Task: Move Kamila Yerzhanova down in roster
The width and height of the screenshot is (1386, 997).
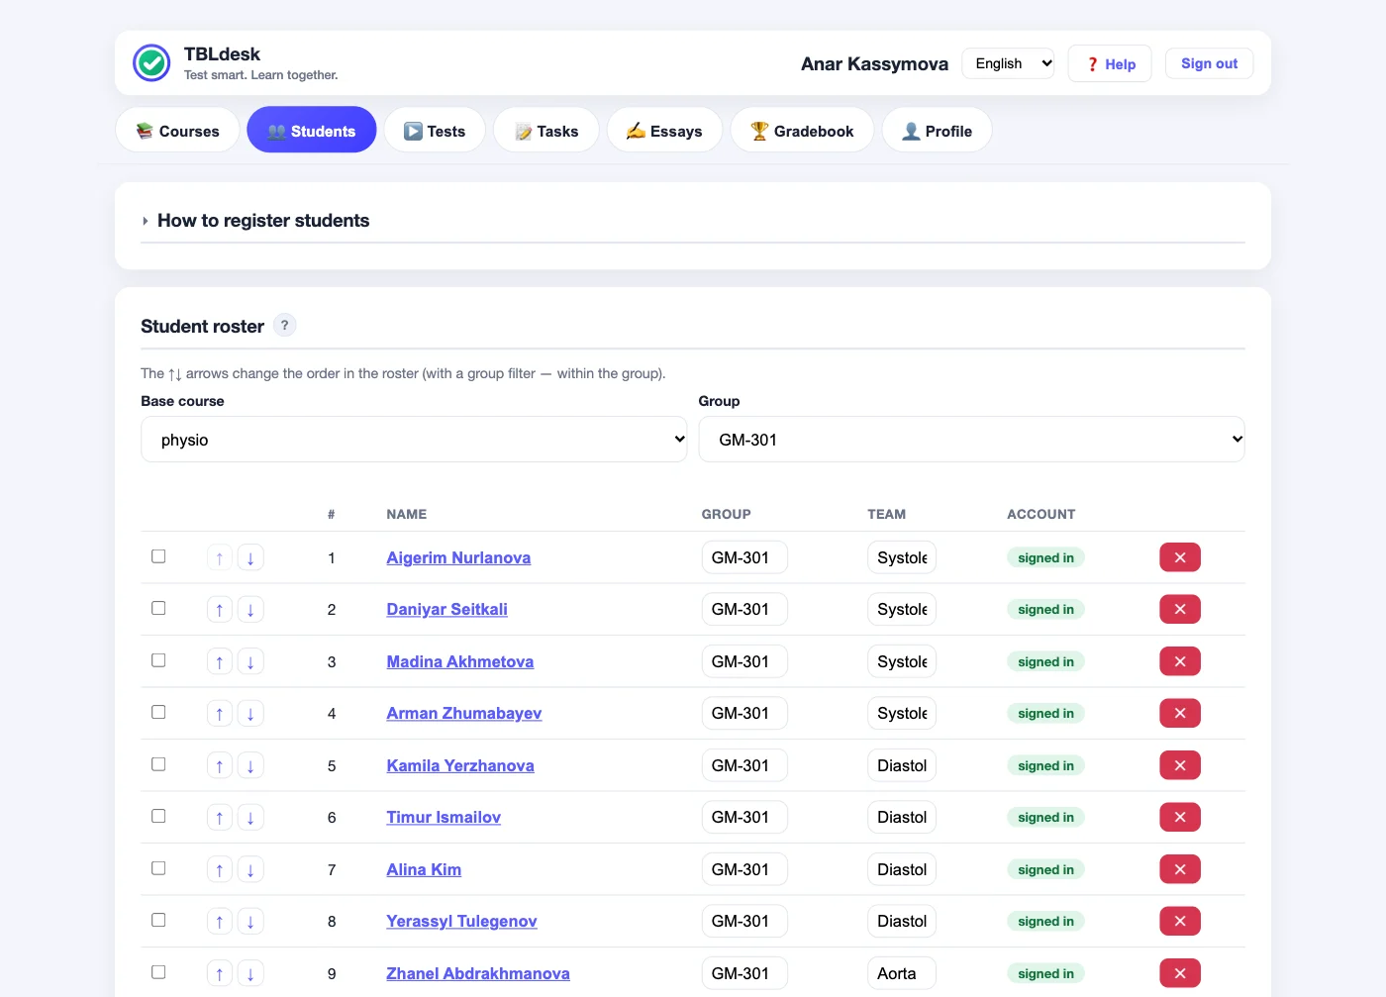Action: pyautogui.click(x=250, y=766)
